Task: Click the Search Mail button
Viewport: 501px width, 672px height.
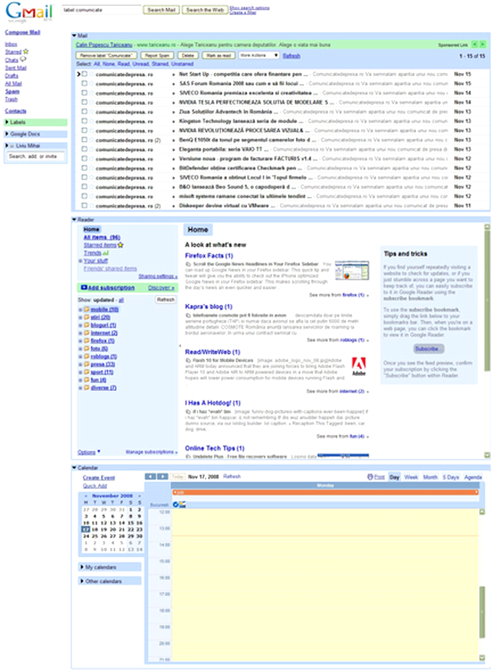Action: coord(161,10)
